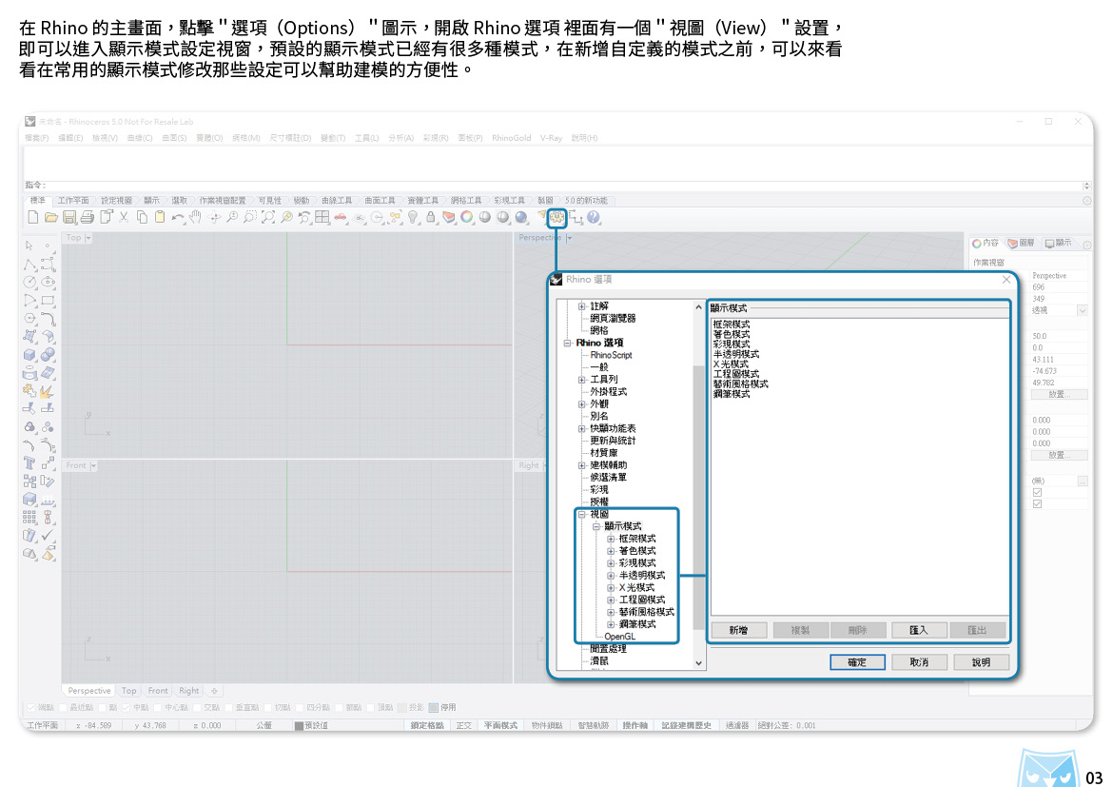
Task: Click the 確定 button
Action: [857, 662]
